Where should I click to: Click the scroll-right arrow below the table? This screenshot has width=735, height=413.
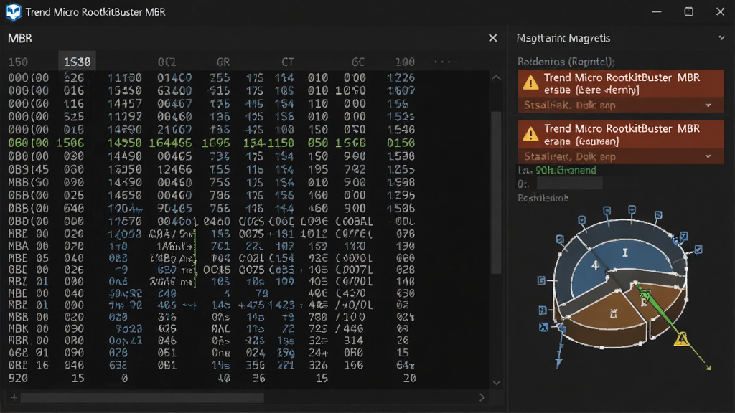point(482,397)
